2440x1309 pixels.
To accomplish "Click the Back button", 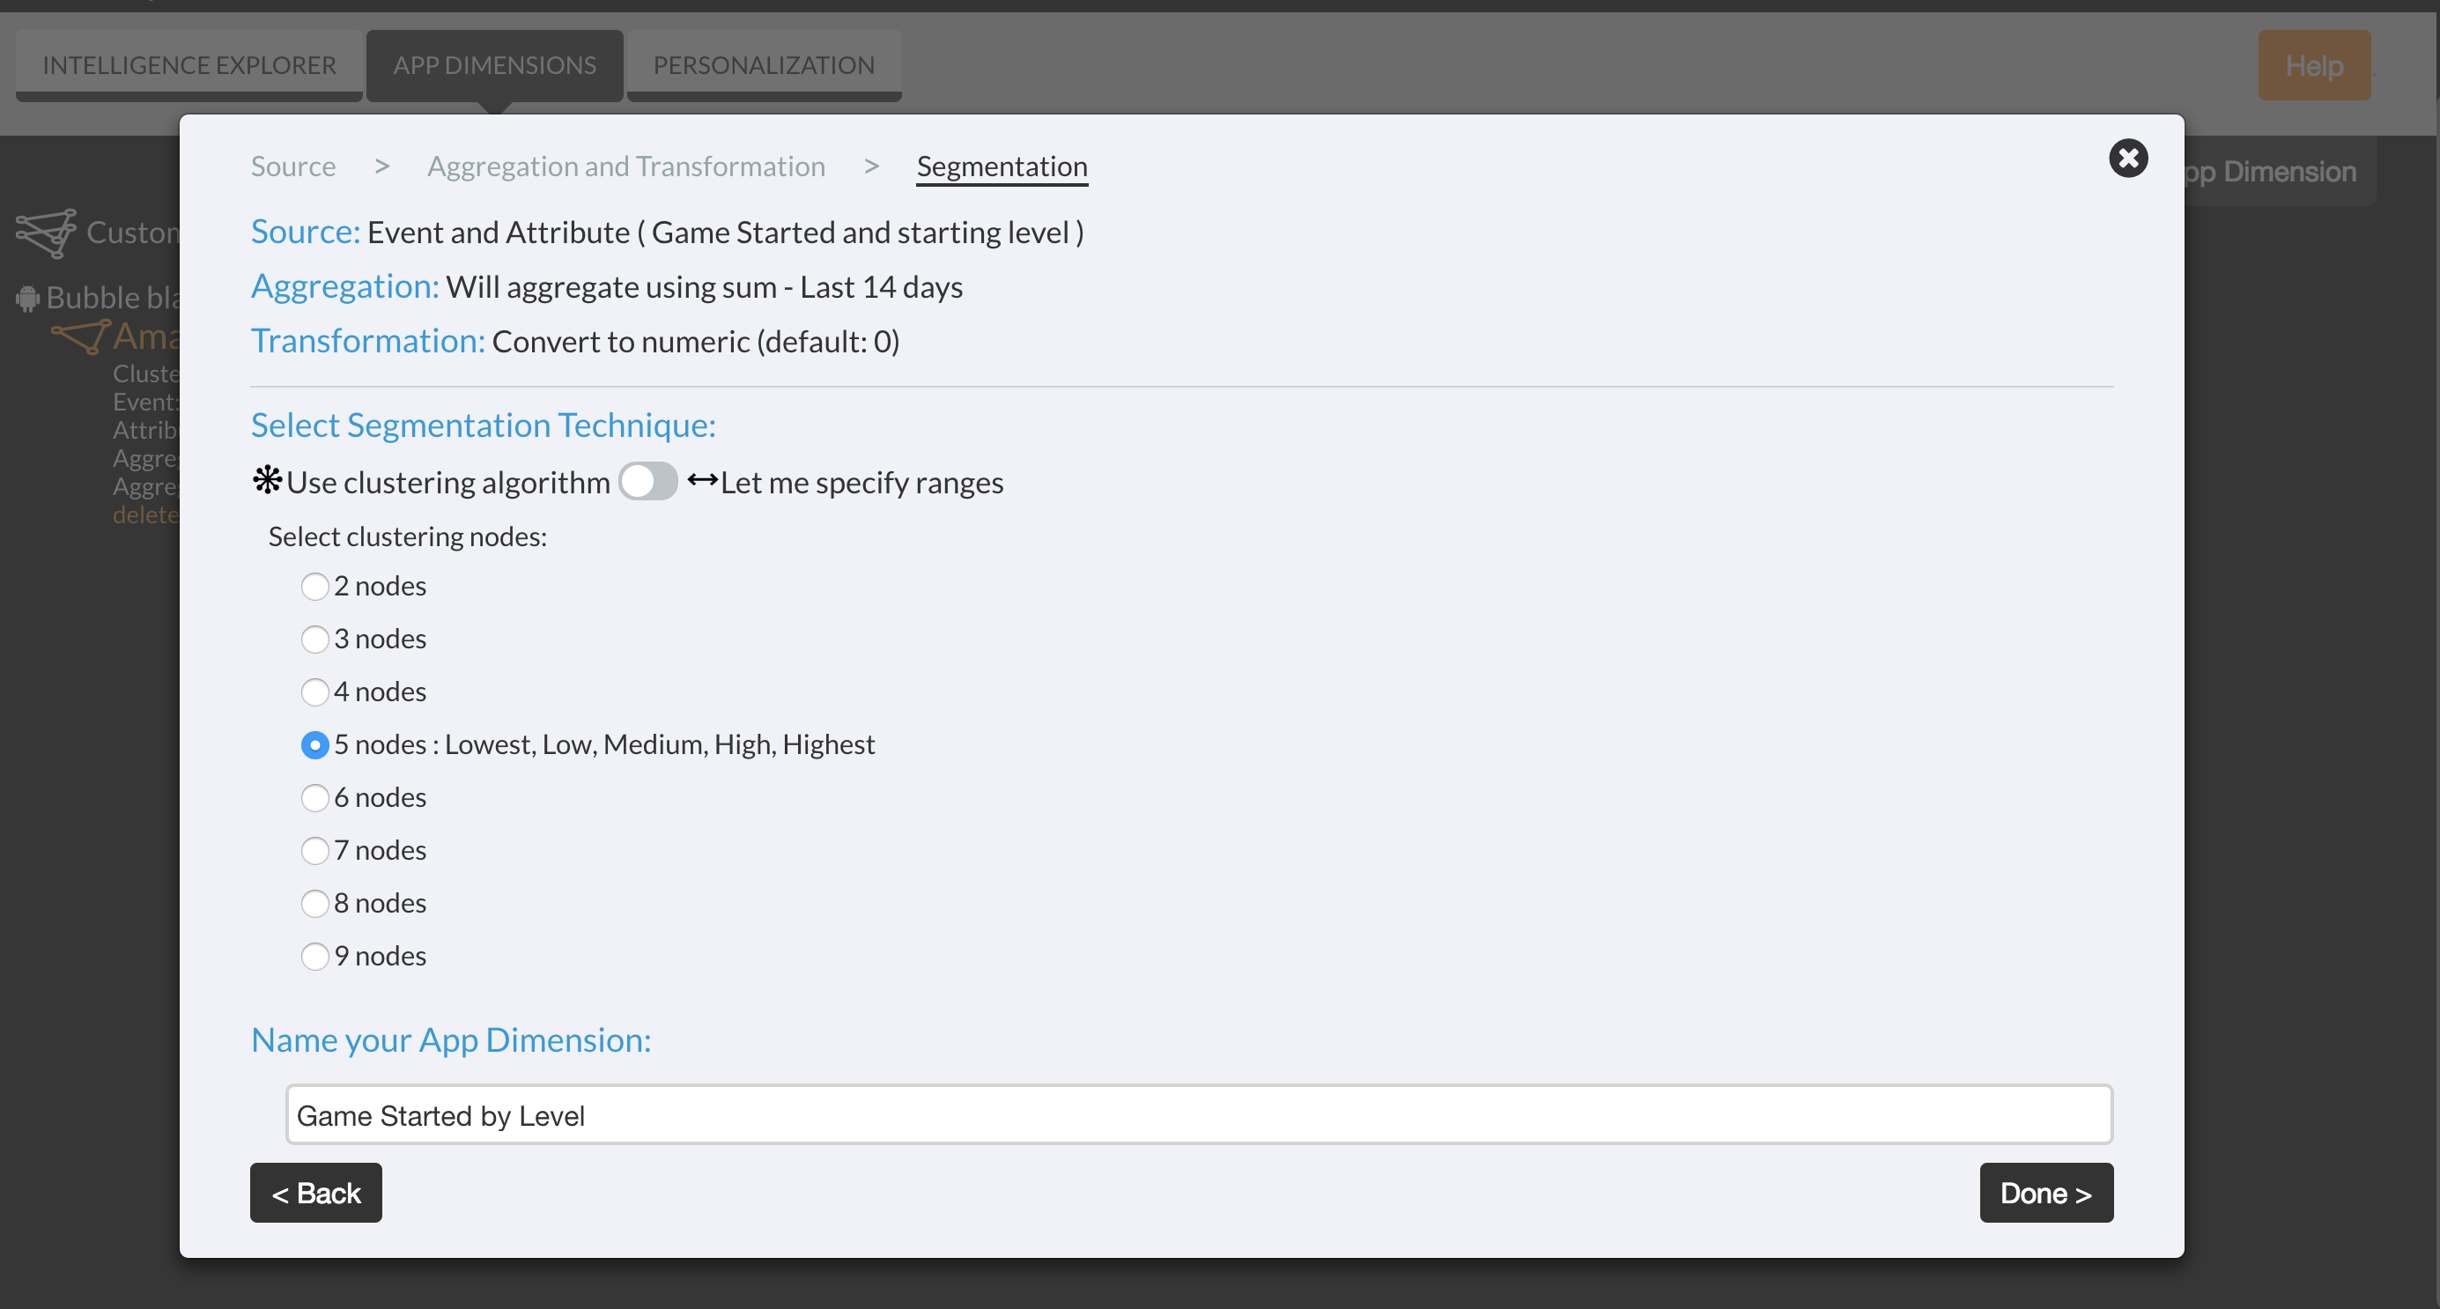I will (315, 1193).
